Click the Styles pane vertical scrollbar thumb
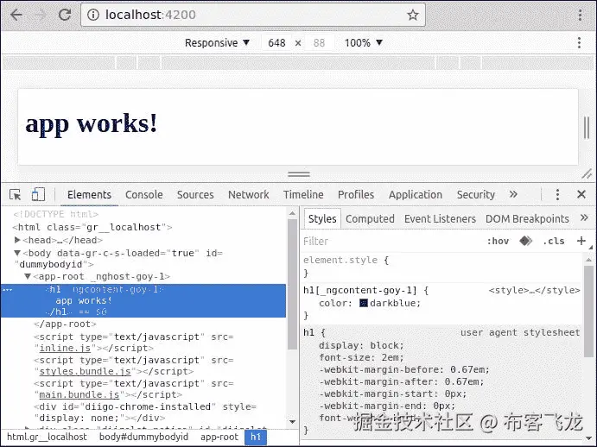597x447 pixels. (588, 312)
